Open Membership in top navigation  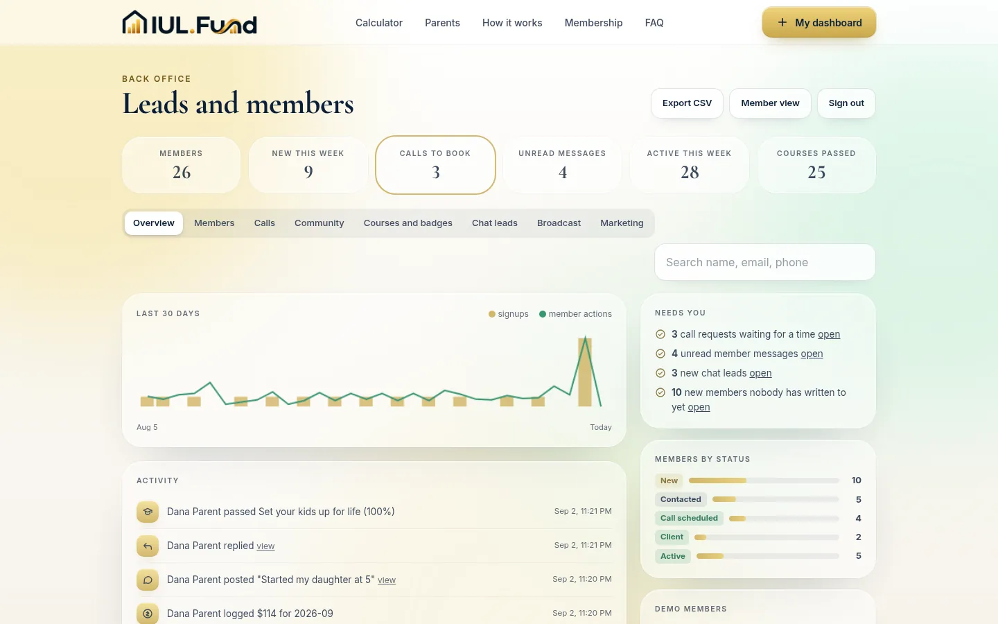593,23
